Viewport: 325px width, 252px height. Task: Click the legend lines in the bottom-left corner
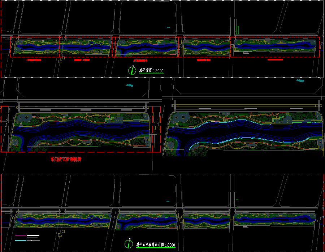click(27, 238)
